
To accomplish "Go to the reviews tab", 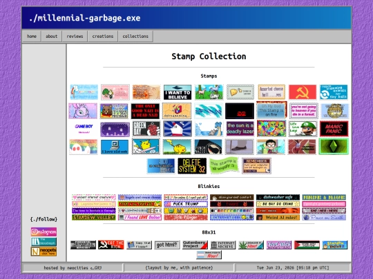I will (x=75, y=37).
